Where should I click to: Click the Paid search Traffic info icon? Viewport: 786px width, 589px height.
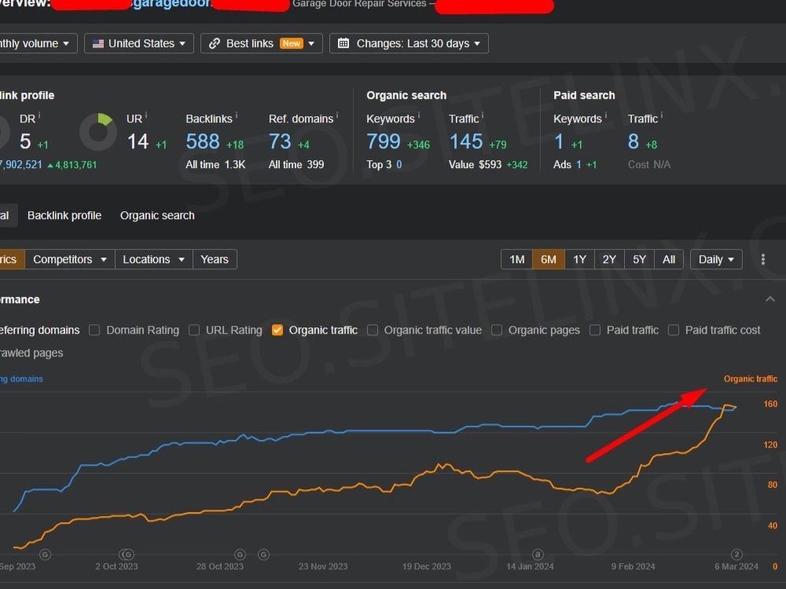pyautogui.click(x=661, y=115)
